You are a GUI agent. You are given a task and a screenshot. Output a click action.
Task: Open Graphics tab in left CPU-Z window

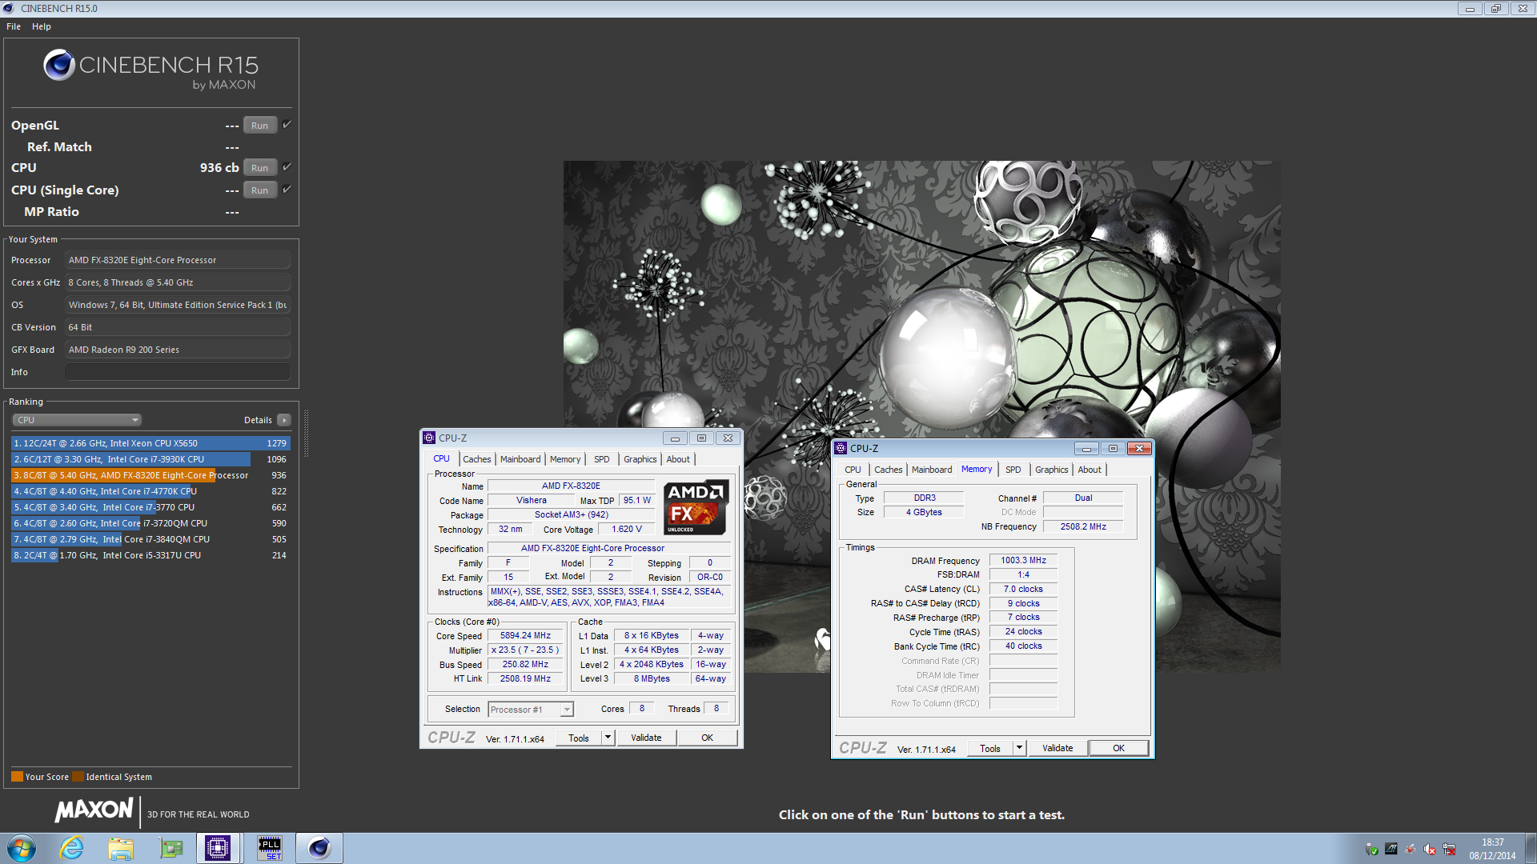pyautogui.click(x=640, y=459)
